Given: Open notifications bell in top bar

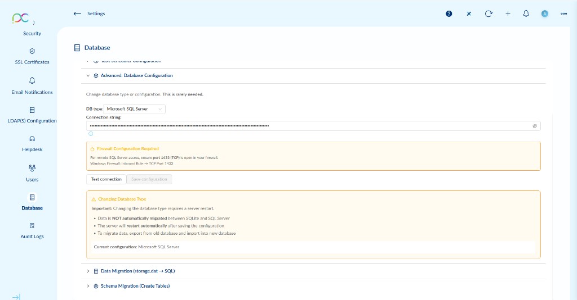Looking at the screenshot, I should pos(526,13).
